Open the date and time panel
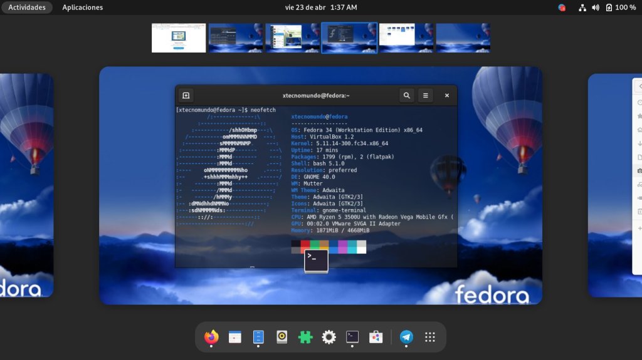Image resolution: width=642 pixels, height=360 pixels. (x=321, y=8)
